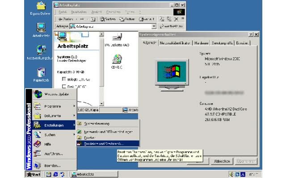This screenshot has width=286, height=178.
Task: Open the Favoriten menu
Action: pos(113,12)
